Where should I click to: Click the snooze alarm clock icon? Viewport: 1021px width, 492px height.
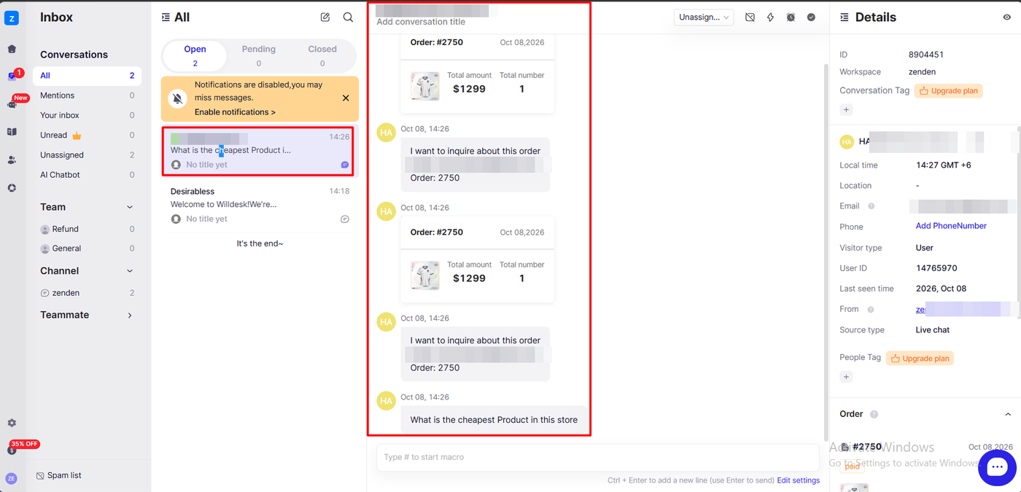click(x=791, y=17)
